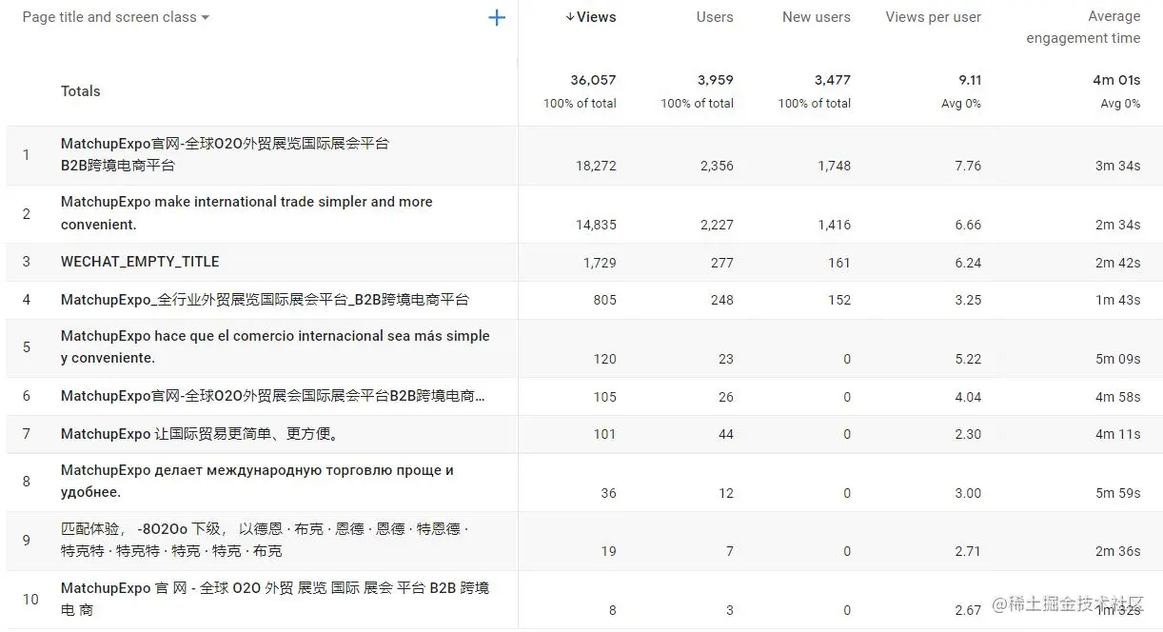Click engagement time 2m 42s

point(1117,263)
